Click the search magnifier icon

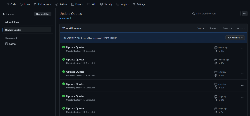(x=194, y=14)
